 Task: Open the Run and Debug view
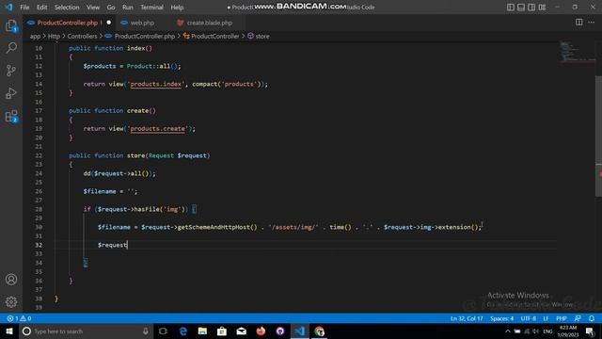click(11, 93)
